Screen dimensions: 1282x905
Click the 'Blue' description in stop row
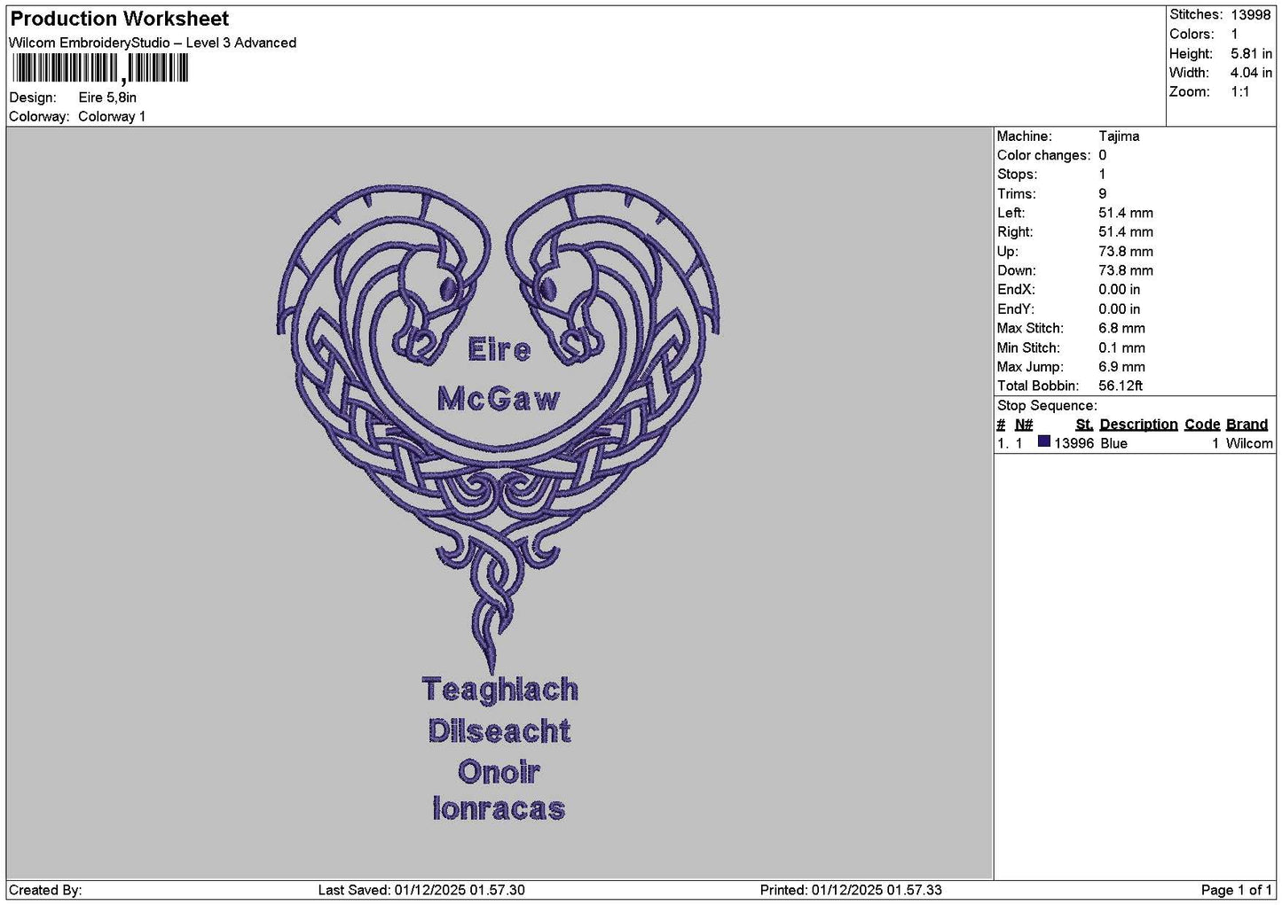point(1113,443)
